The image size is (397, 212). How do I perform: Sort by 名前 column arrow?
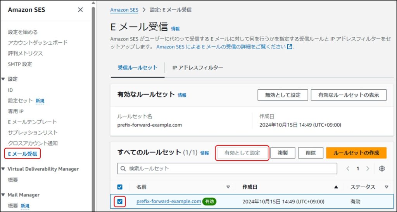pyautogui.click(x=228, y=187)
